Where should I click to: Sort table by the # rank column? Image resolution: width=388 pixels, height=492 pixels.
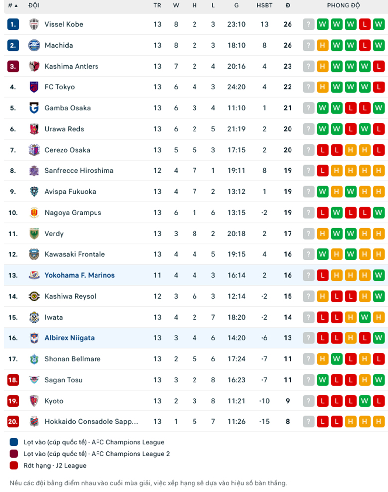click(13, 5)
